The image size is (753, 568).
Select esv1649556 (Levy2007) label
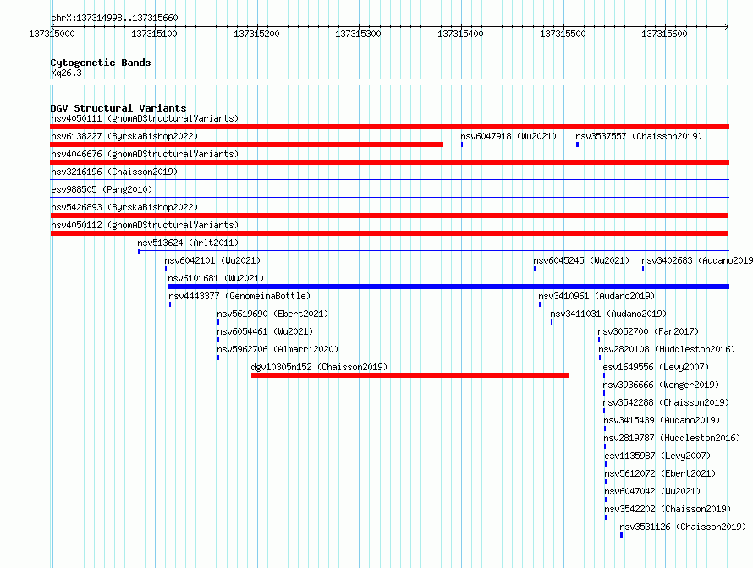pos(656,367)
